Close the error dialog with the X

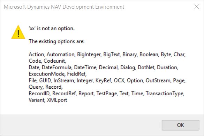point(197,7)
